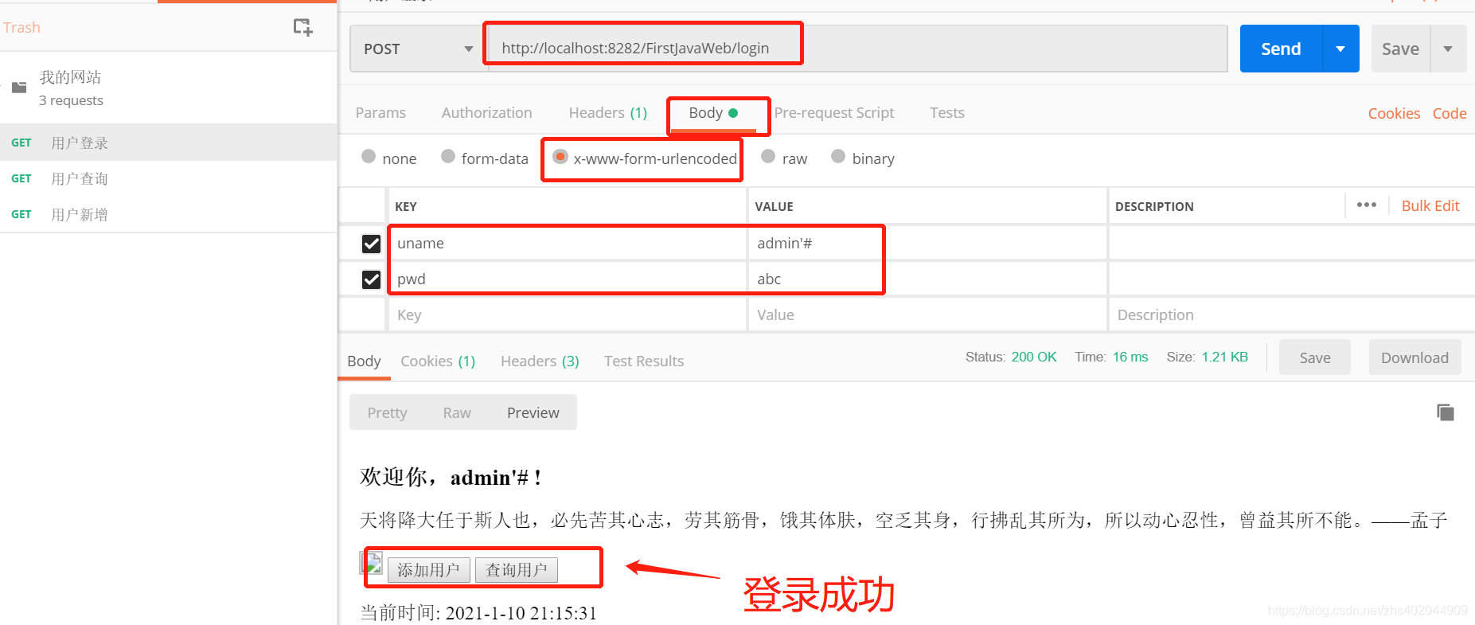Copy response body with clipboard icon
The height and width of the screenshot is (625, 1475).
pyautogui.click(x=1446, y=412)
